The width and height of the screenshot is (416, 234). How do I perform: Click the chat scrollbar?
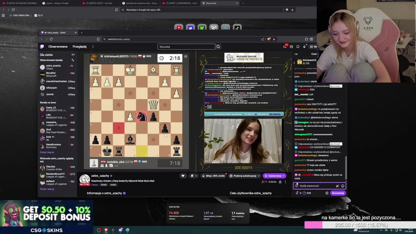(x=346, y=167)
